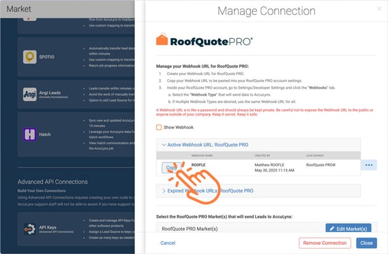Click the Edit Market(s) button
This screenshot has height=254, width=388.
coord(348,228)
